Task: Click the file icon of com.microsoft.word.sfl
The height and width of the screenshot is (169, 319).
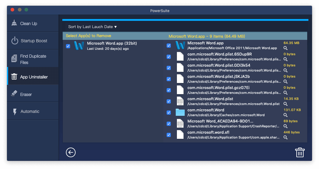Action: (180, 135)
